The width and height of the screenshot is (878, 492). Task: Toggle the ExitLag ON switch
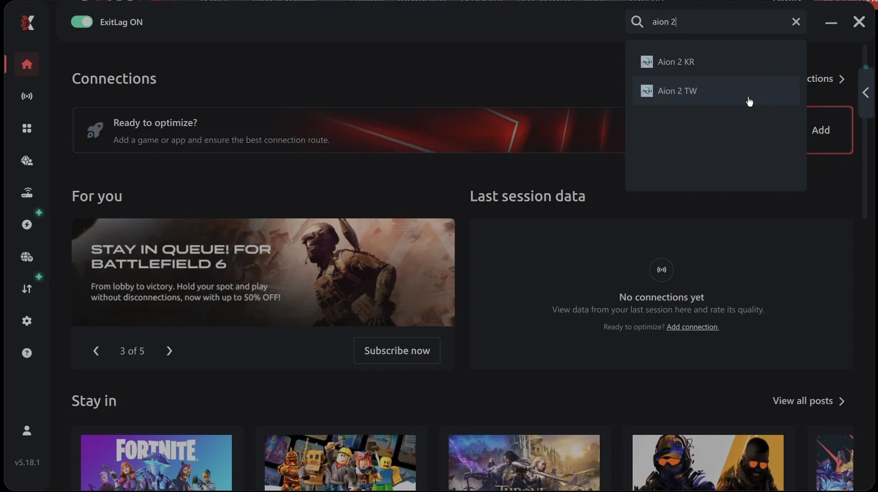coord(82,22)
